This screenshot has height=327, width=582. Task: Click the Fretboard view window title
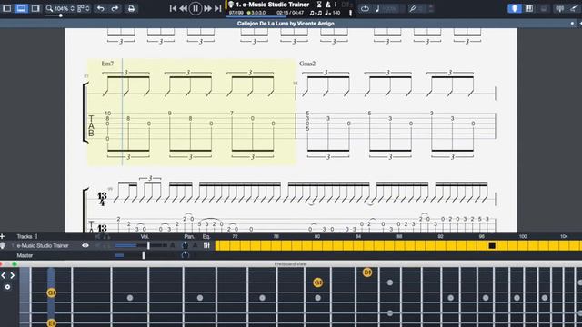pos(291,264)
